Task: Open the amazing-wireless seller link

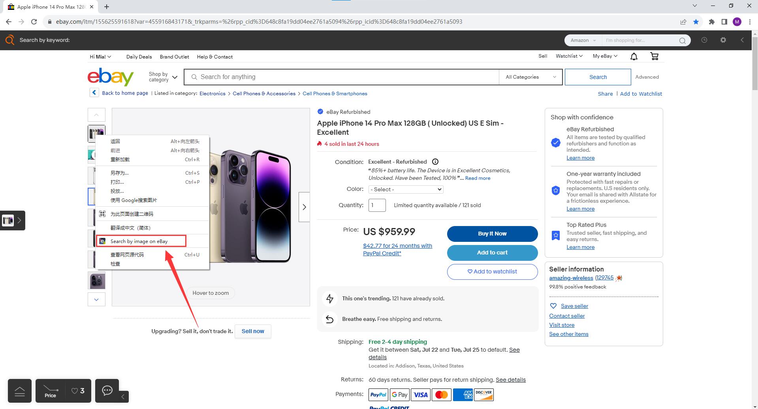Action: coord(571,278)
